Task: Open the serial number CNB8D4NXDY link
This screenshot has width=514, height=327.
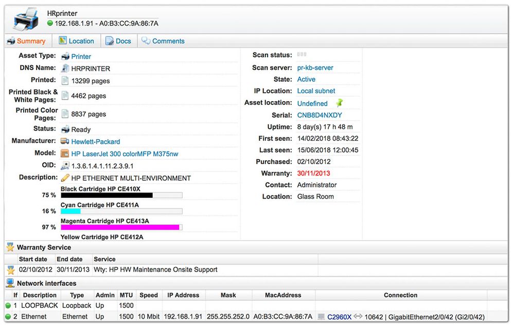Action: (x=319, y=115)
